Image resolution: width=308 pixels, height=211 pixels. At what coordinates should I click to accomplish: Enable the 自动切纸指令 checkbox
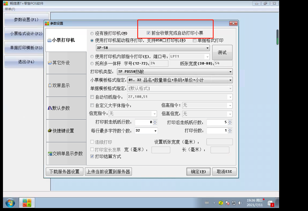point(92,97)
